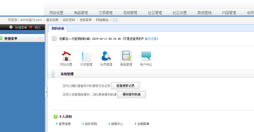Click the 查看搜索记录 button
This screenshot has width=254, height=132.
pyautogui.click(x=125, y=86)
